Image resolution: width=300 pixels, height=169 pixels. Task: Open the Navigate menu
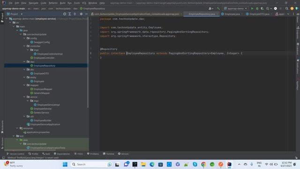[33, 3]
